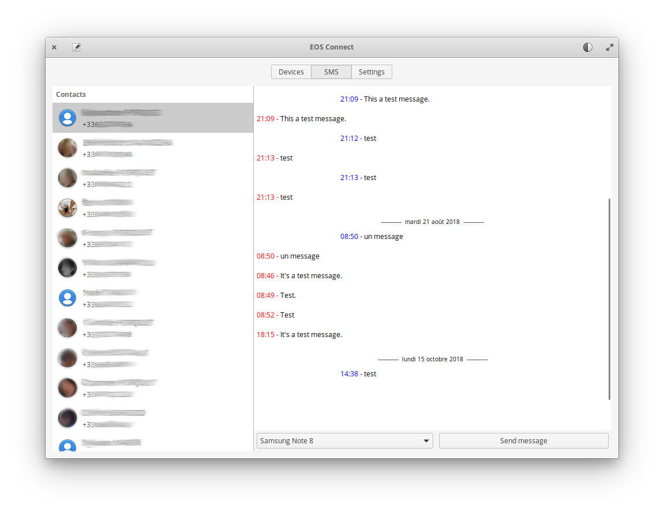
Task: Click the 14:38 test message
Action: coord(358,374)
